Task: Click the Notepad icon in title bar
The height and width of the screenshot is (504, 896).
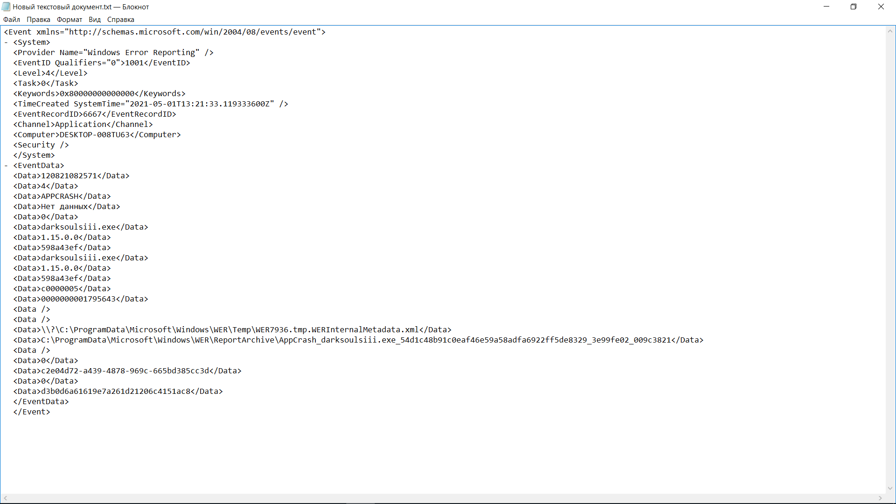Action: click(6, 7)
